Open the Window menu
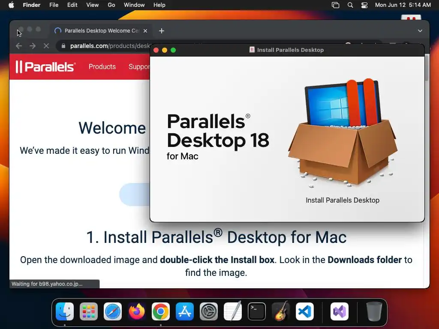 click(x=134, y=5)
